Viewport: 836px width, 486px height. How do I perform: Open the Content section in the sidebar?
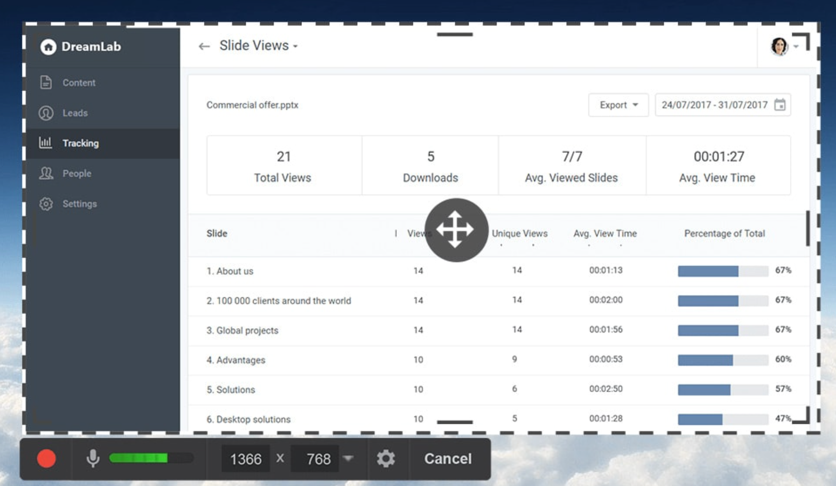(79, 83)
